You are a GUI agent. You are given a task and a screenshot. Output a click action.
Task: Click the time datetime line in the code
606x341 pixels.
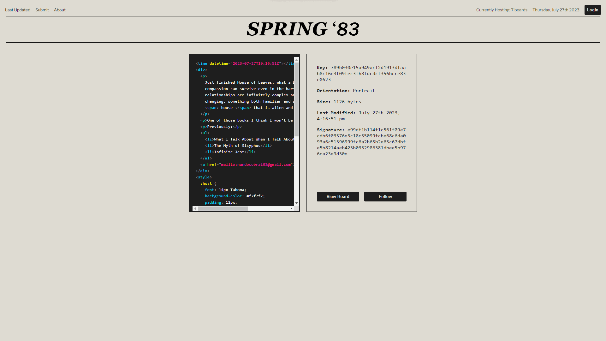[x=240, y=63]
